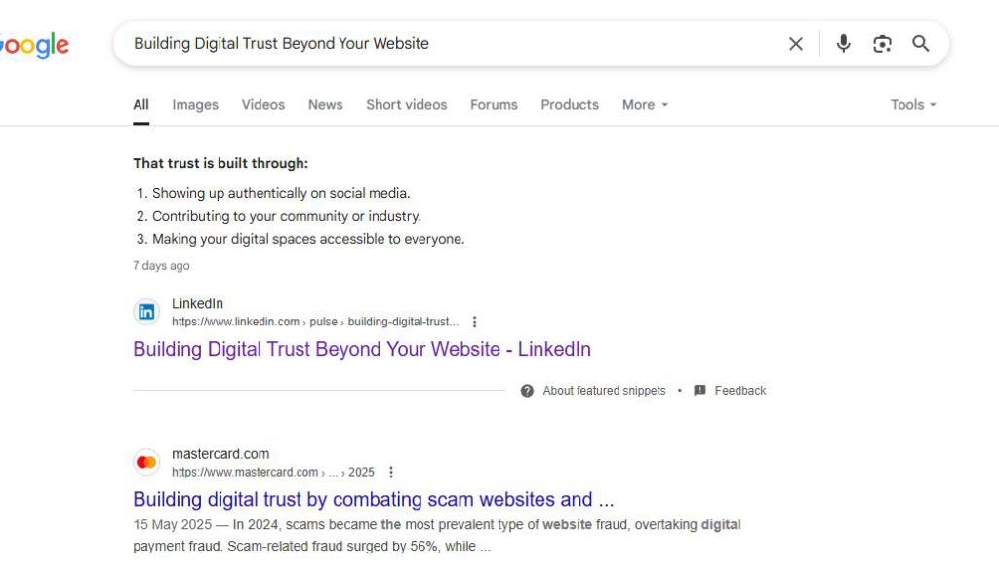
Task: Click the Mastercard favicon
Action: [146, 462]
